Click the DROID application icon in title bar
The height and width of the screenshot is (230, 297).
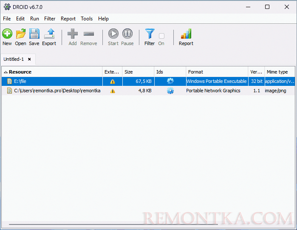[7, 7]
